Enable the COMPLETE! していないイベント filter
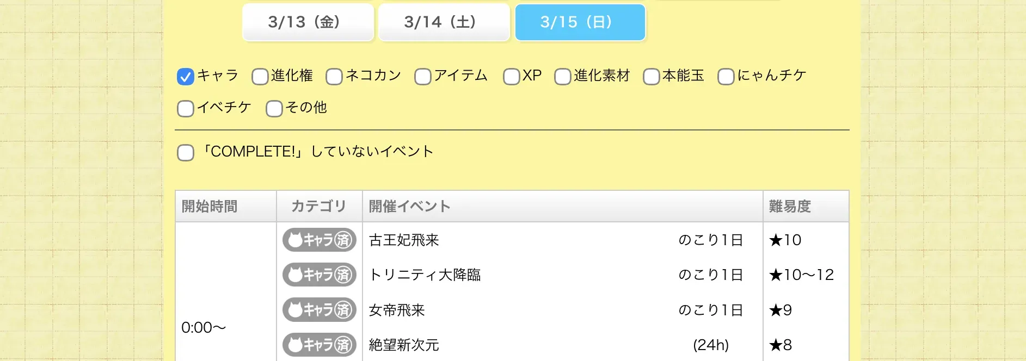Image resolution: width=1026 pixels, height=361 pixels. tap(185, 153)
